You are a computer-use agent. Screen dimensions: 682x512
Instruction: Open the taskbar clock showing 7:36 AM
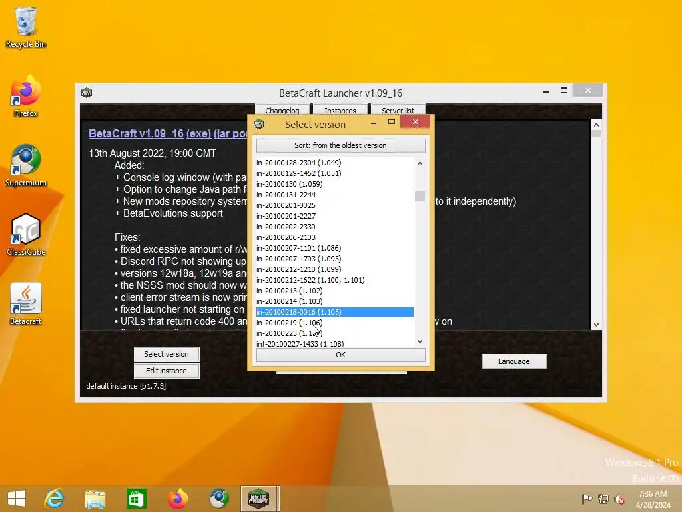coord(653,499)
